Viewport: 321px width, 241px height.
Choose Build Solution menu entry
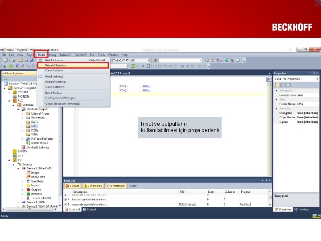point(74,60)
